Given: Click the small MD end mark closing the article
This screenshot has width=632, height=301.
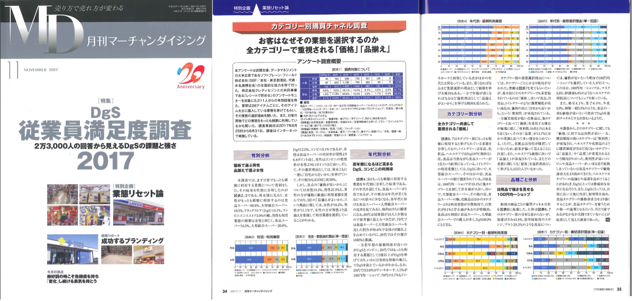Looking at the screenshot, I should pos(608,219).
